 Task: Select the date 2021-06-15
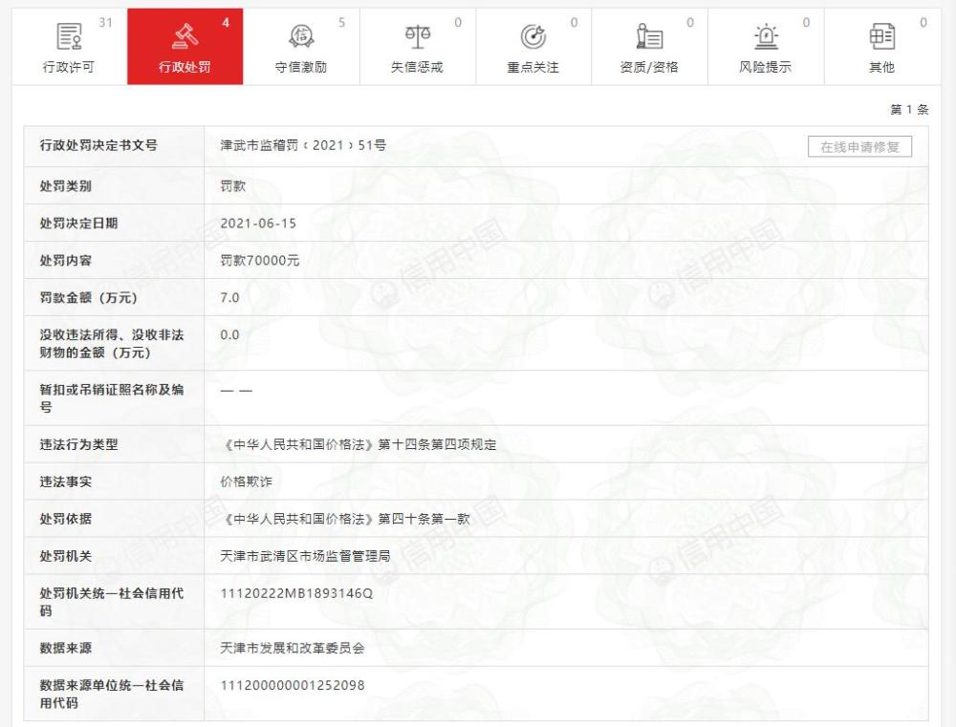tap(258, 223)
